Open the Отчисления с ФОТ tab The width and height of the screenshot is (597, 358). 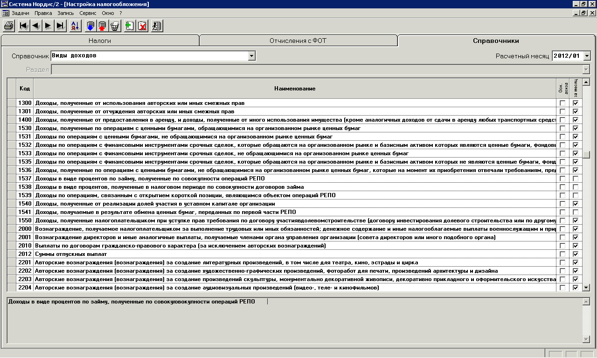click(298, 41)
